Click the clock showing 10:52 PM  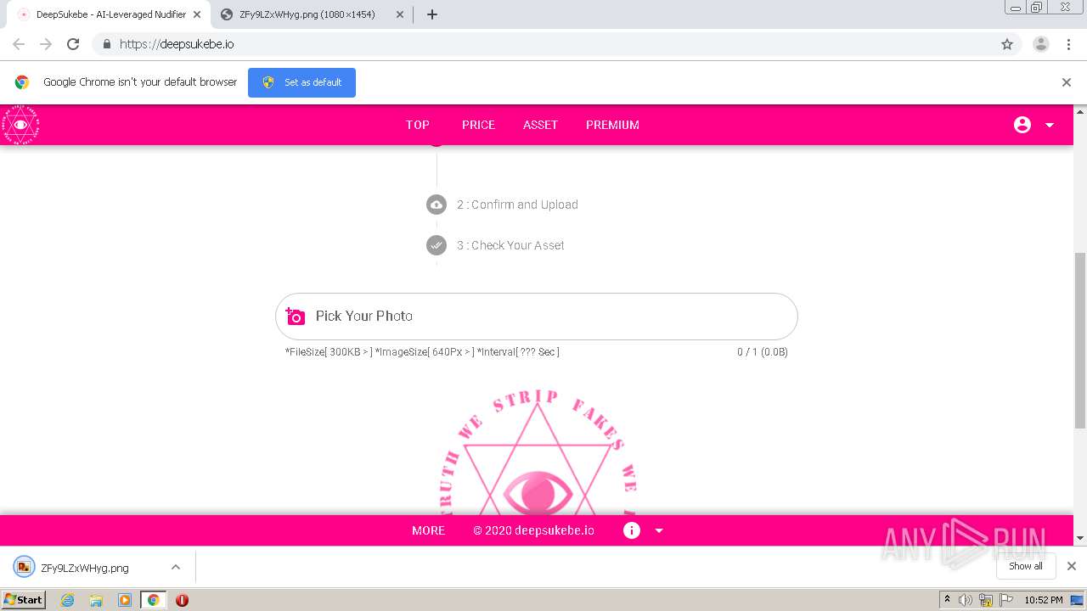pos(1044,600)
